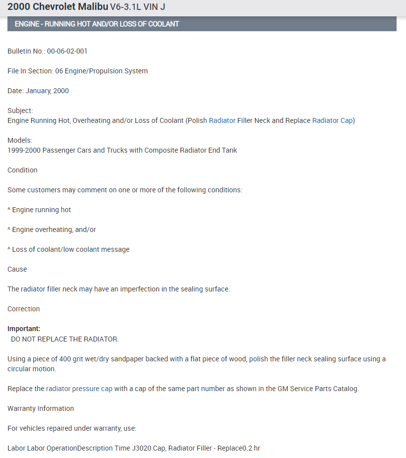Open the Radiator link before Filler Neck

(x=222, y=120)
